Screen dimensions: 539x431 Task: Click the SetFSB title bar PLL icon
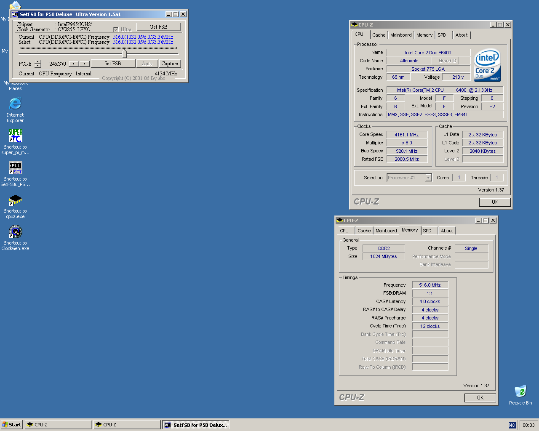point(15,14)
